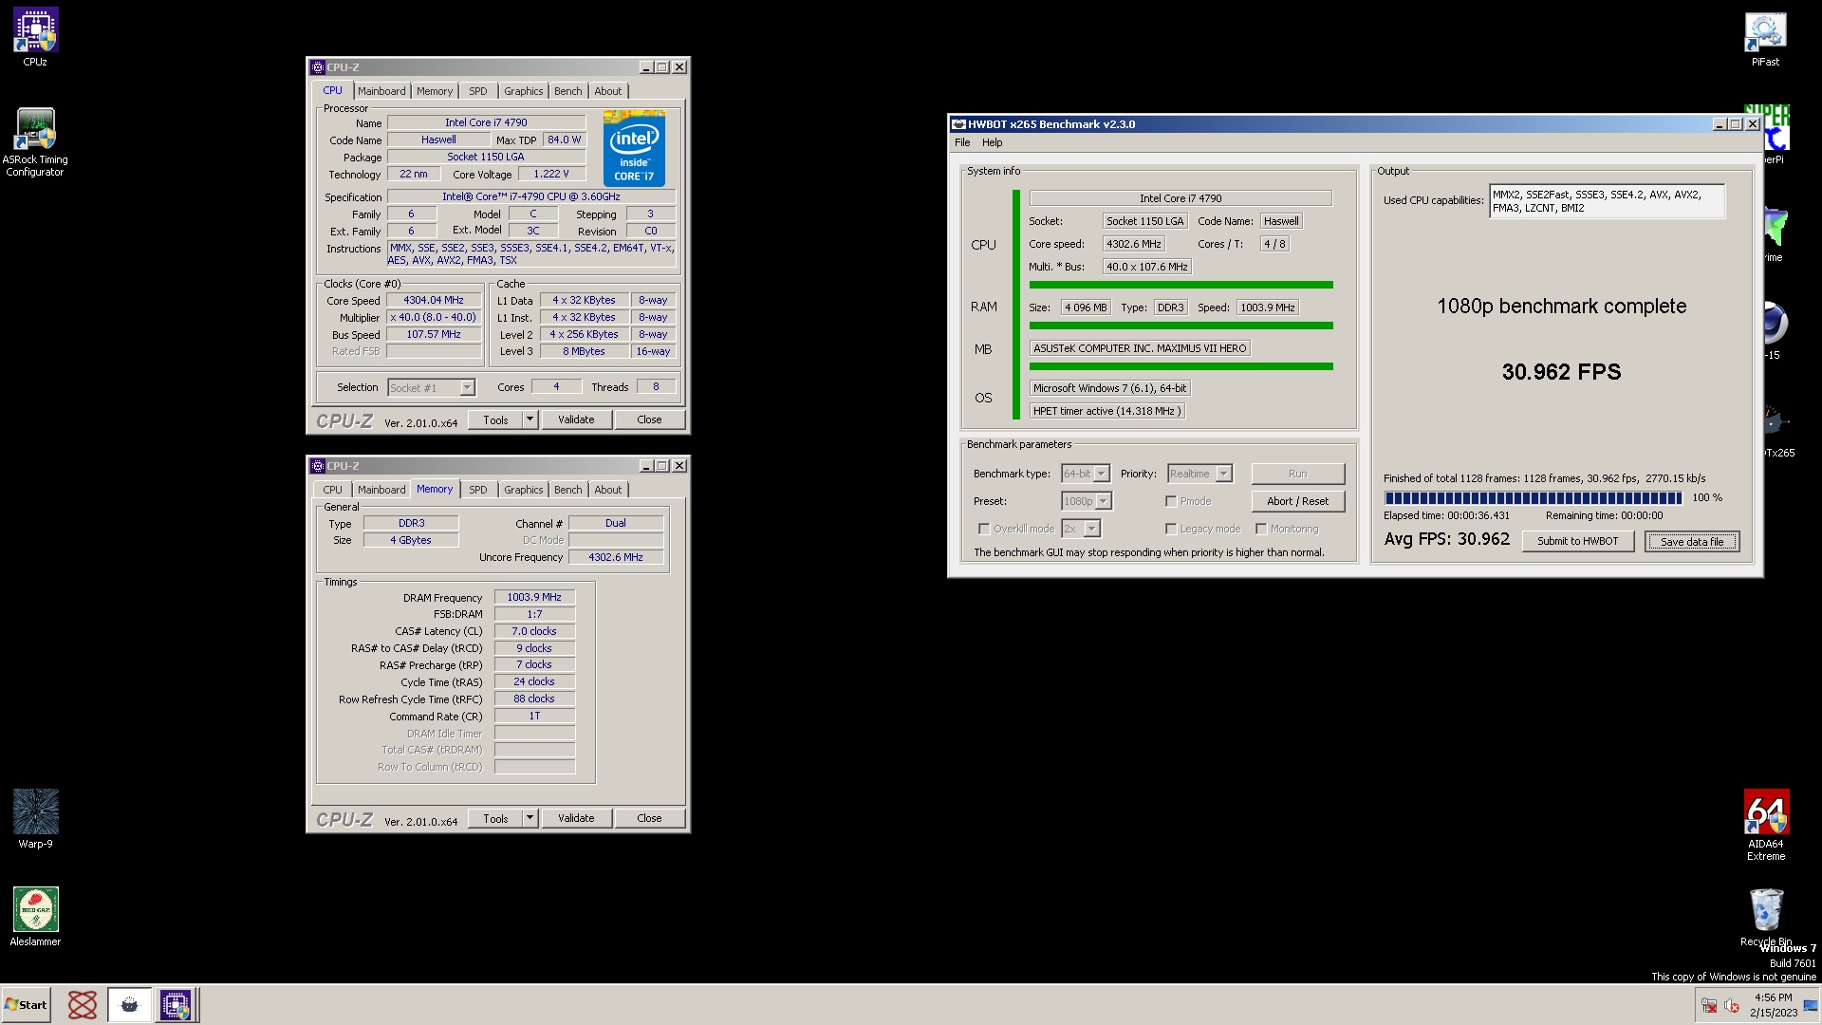Image resolution: width=1822 pixels, height=1025 pixels.
Task: Open the Aleslammer desktop icon
Action: click(35, 917)
